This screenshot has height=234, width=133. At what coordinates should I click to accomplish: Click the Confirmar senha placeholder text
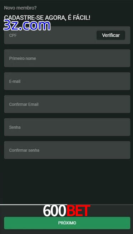[24, 150]
